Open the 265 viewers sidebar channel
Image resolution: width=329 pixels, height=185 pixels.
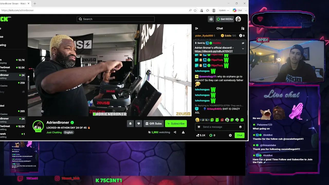click(x=12, y=113)
